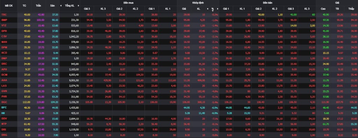Viewport: 358px width, 138px height.
Task: Click the Khớp lệnh header
Action: click(x=198, y=2)
